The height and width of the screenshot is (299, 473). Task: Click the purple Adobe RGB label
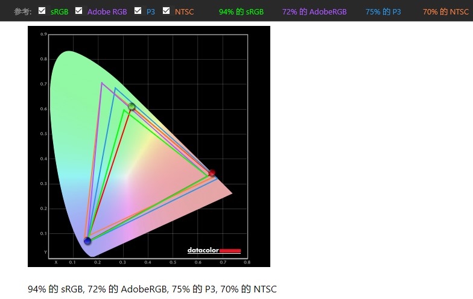coord(107,12)
